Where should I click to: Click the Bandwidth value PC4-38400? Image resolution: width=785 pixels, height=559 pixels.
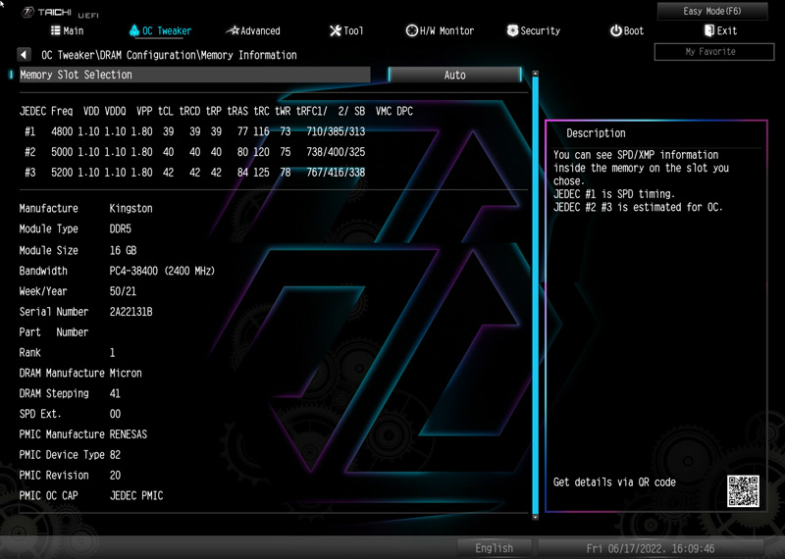click(x=133, y=271)
